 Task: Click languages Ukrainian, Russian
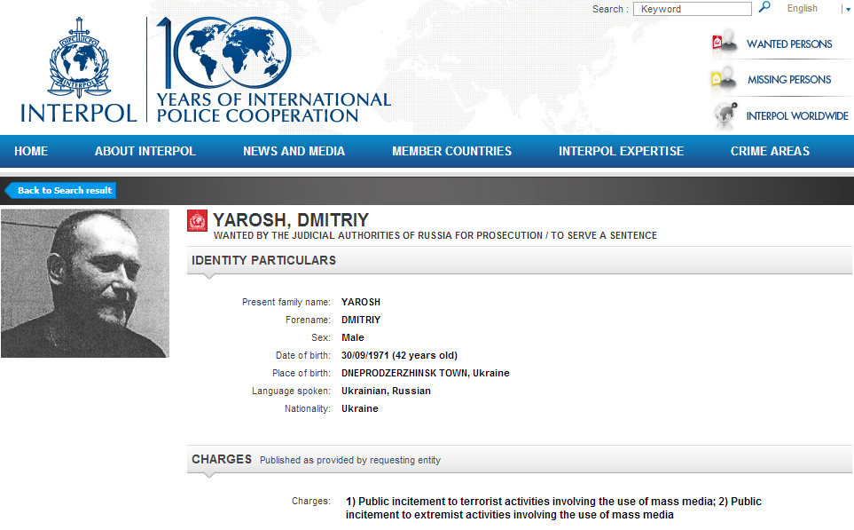pos(386,391)
